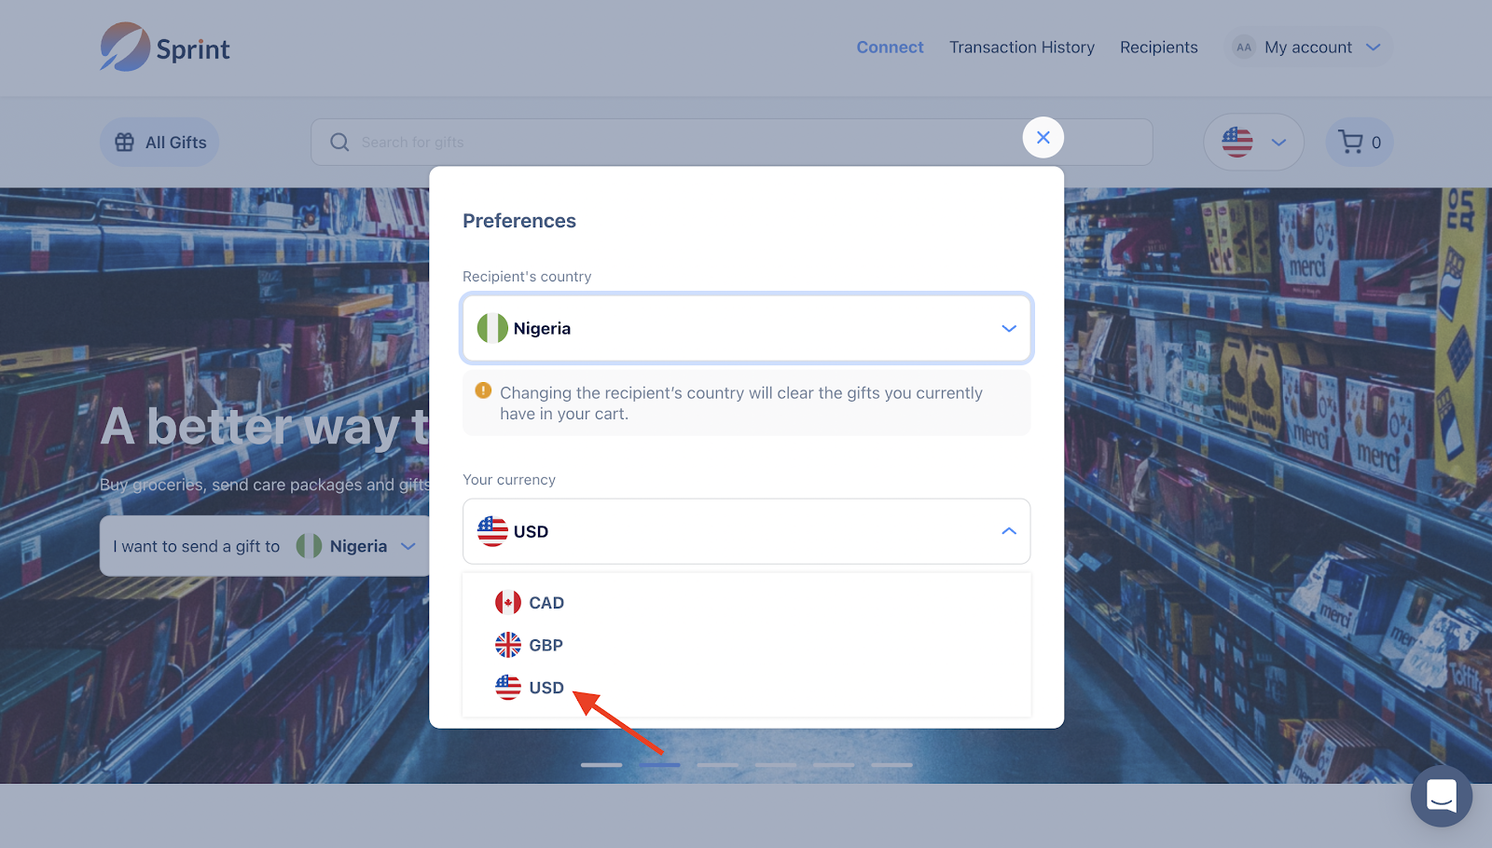Expand the Recipient's country Nigeria dropdown

click(747, 328)
